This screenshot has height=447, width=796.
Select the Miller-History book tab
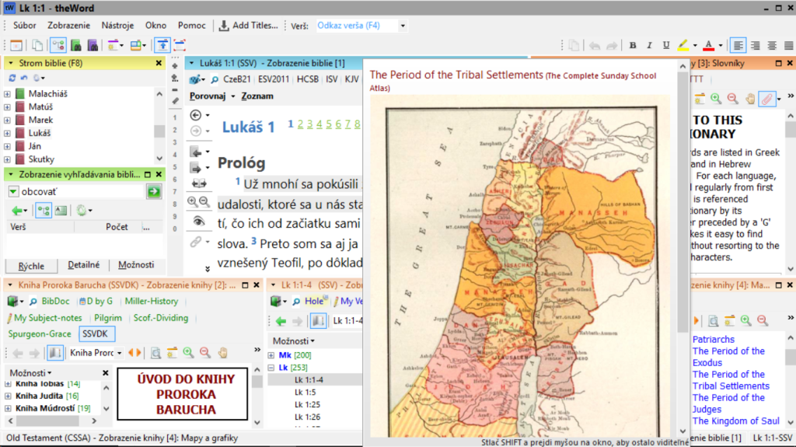click(152, 301)
